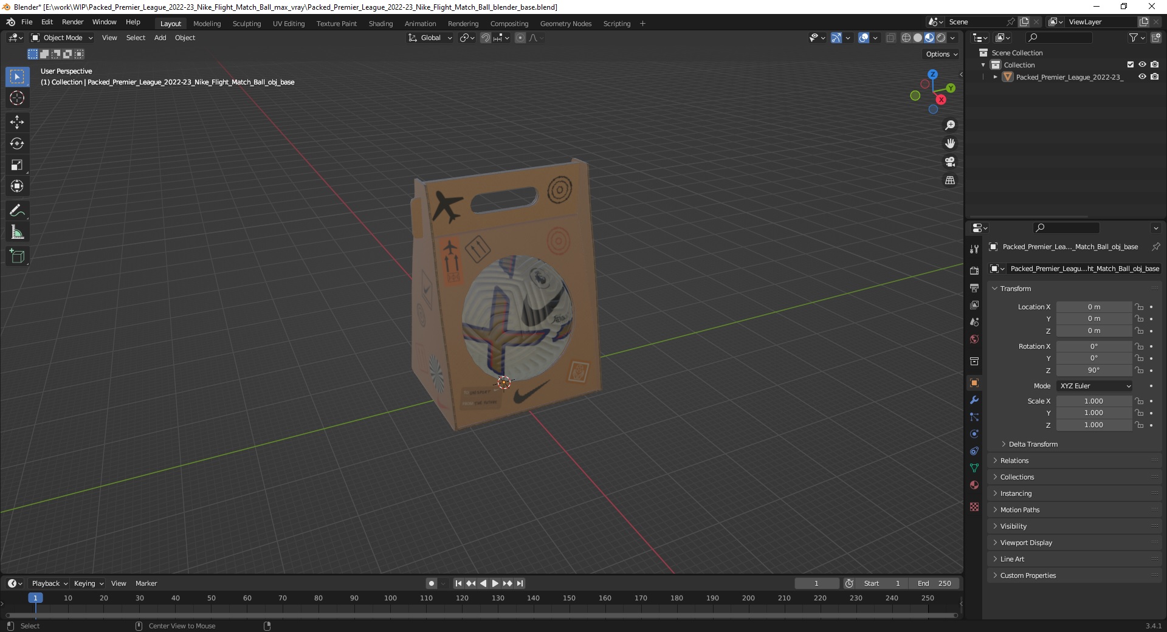Select the Annotate tool
This screenshot has width=1167, height=632.
(x=17, y=211)
